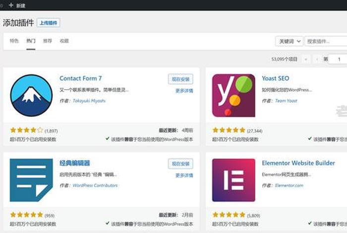The image size is (347, 233).
Task: Open the Classic Editor (经典编辑器) title link
Action: 75,163
